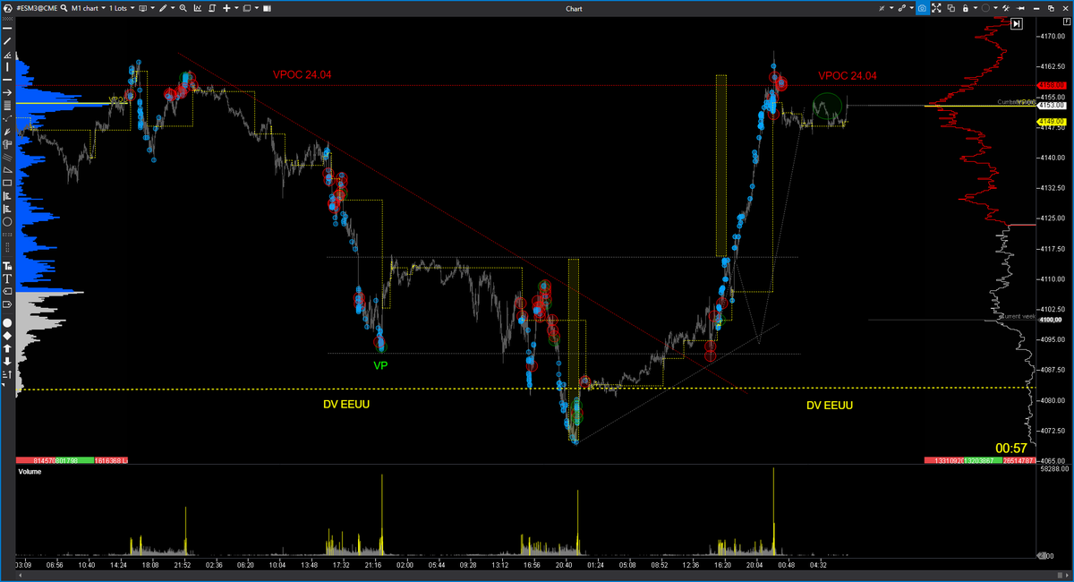Viewport: 1074px width, 582px height.
Task: Open the wrench and screwdriver settings icon
Action: [1006, 8]
